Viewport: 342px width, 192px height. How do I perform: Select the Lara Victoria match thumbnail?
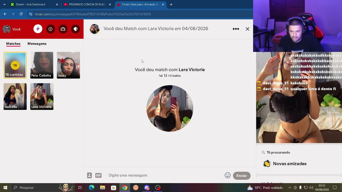[x=42, y=97]
